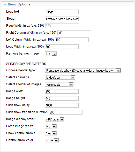The height and width of the screenshot is (152, 135).
Task: Focus the Page Width input field
Action: pos(62,26)
